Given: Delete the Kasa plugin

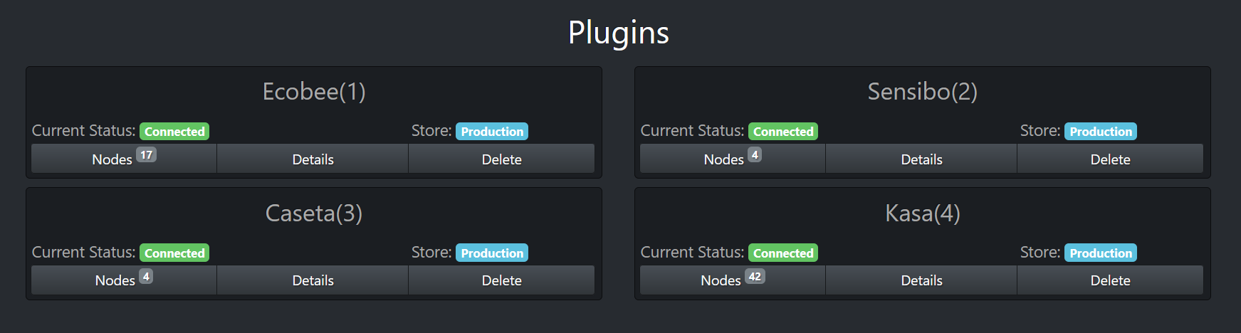Looking at the screenshot, I should coord(1110,280).
